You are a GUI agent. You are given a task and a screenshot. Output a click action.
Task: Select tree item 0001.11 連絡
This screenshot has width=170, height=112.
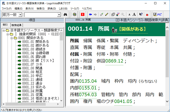32,80
